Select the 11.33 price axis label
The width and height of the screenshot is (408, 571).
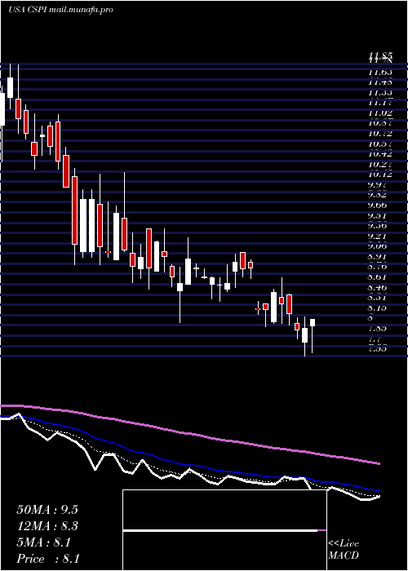point(380,92)
